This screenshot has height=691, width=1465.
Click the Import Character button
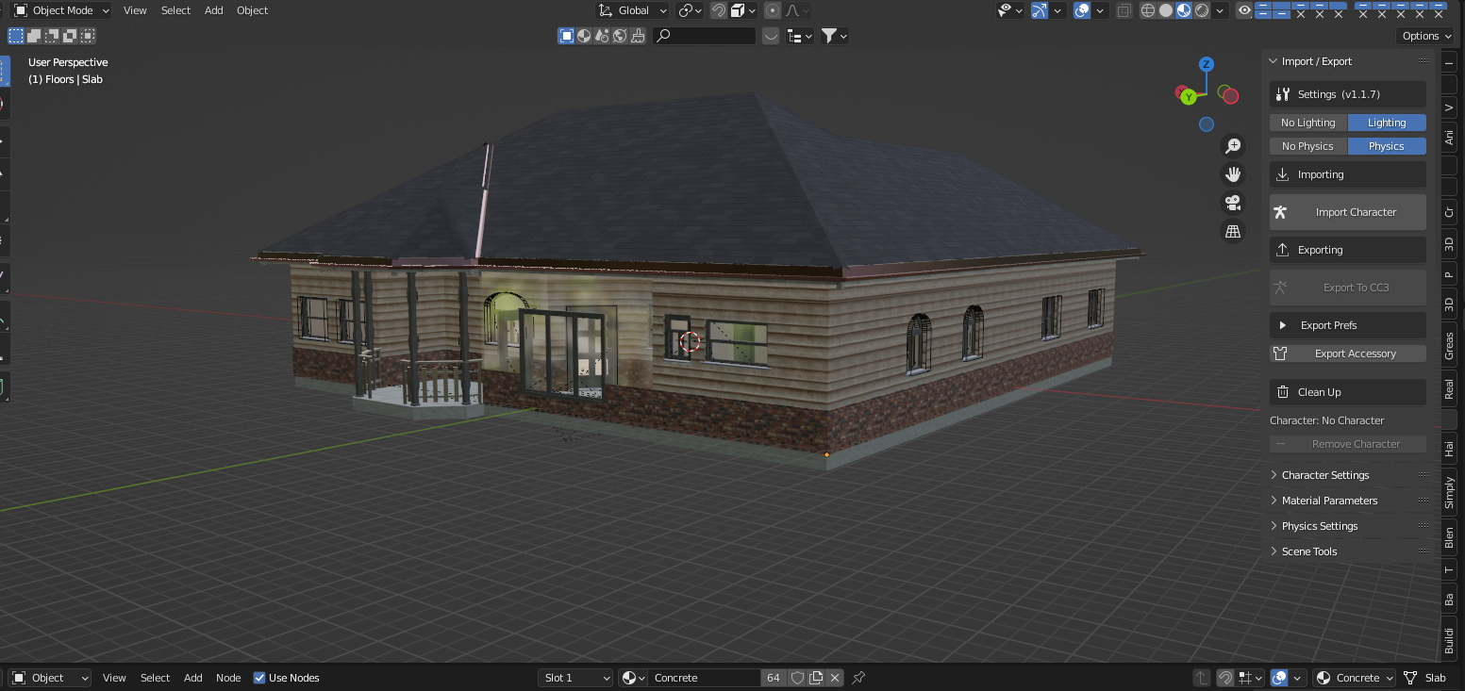point(1347,212)
